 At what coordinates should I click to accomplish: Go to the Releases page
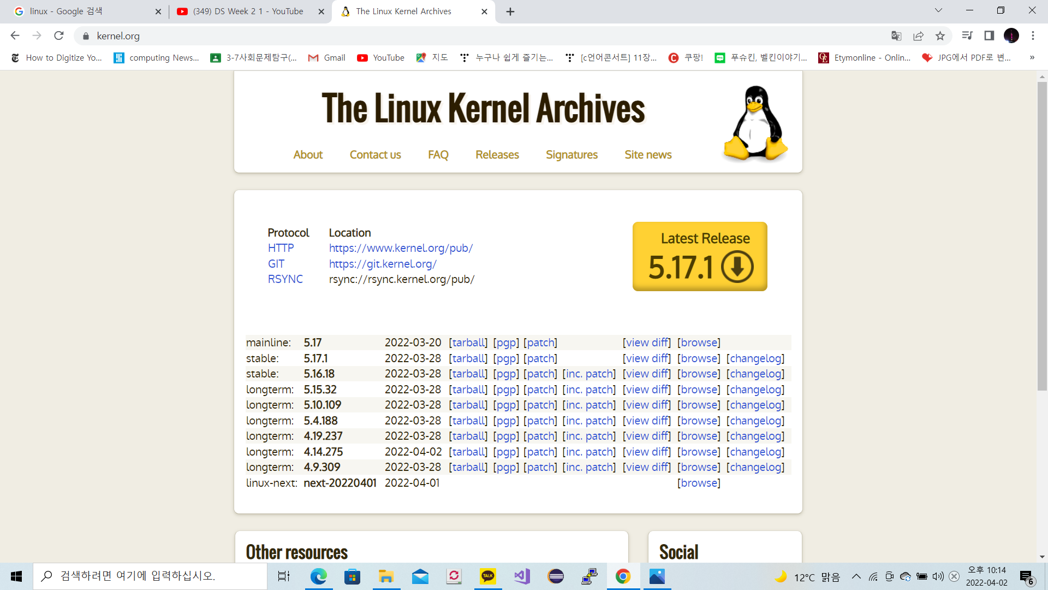pos(497,155)
